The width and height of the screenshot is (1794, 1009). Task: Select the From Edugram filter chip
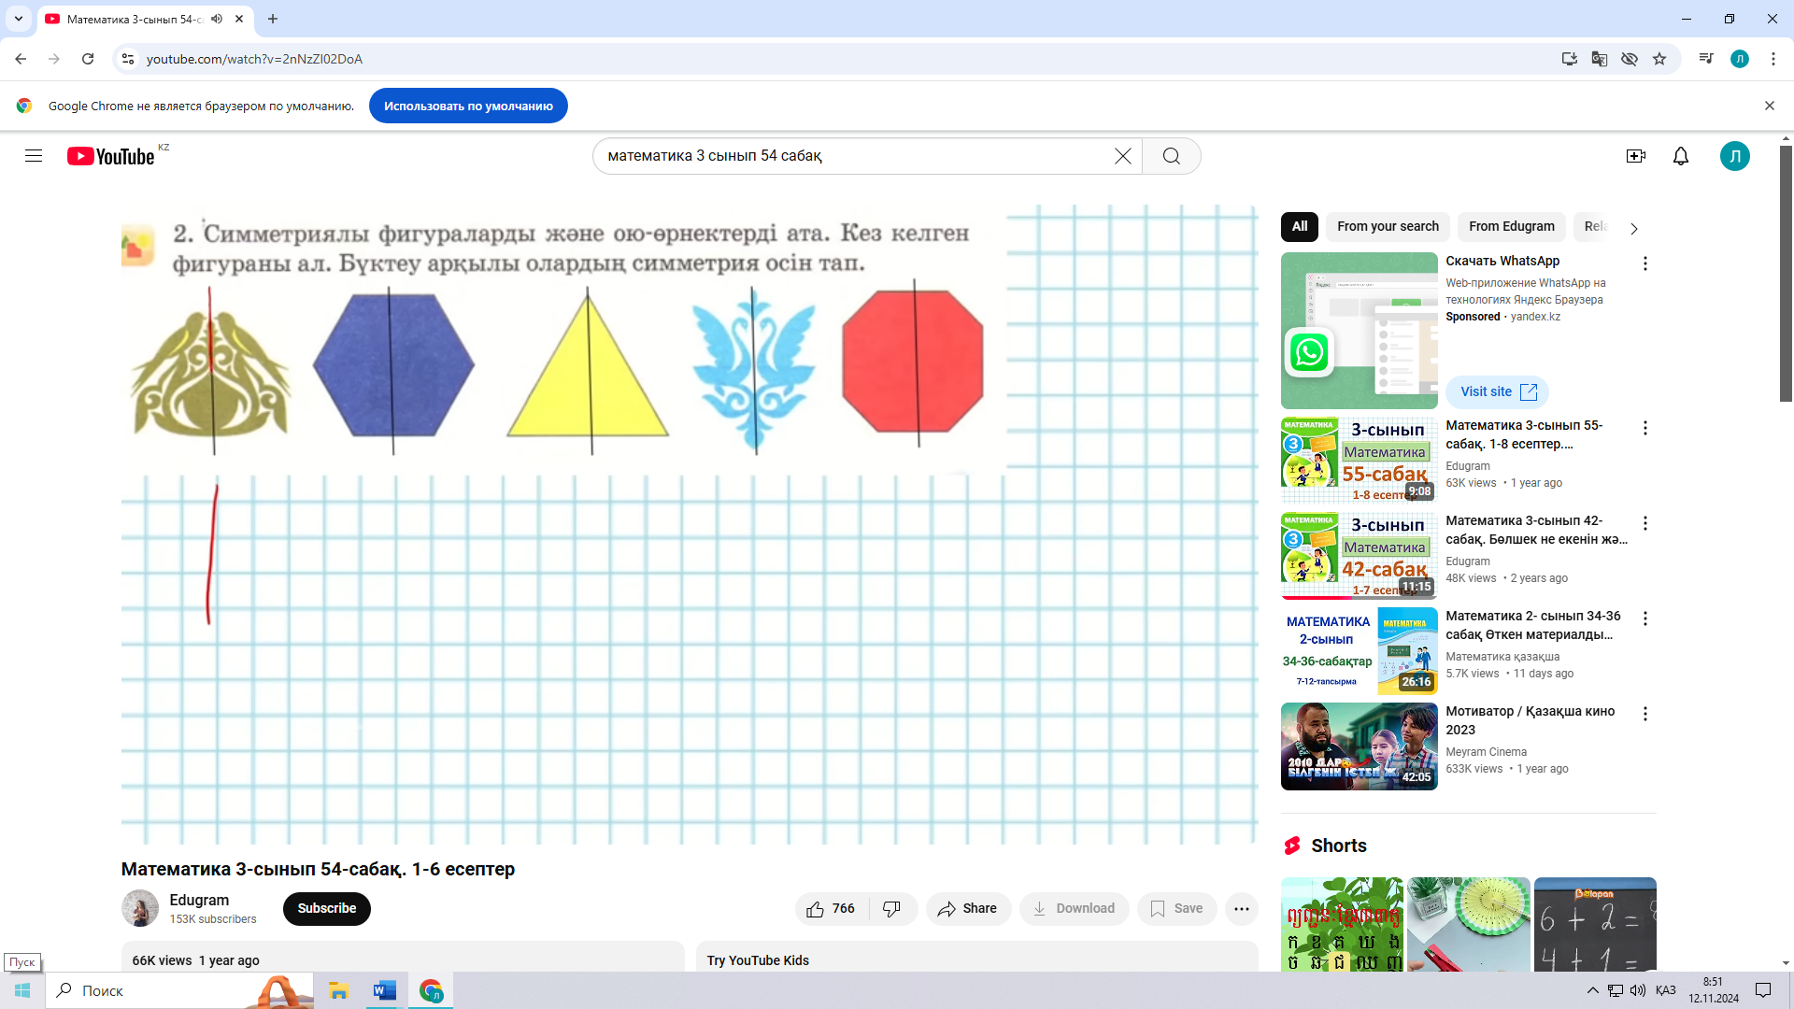[1511, 226]
